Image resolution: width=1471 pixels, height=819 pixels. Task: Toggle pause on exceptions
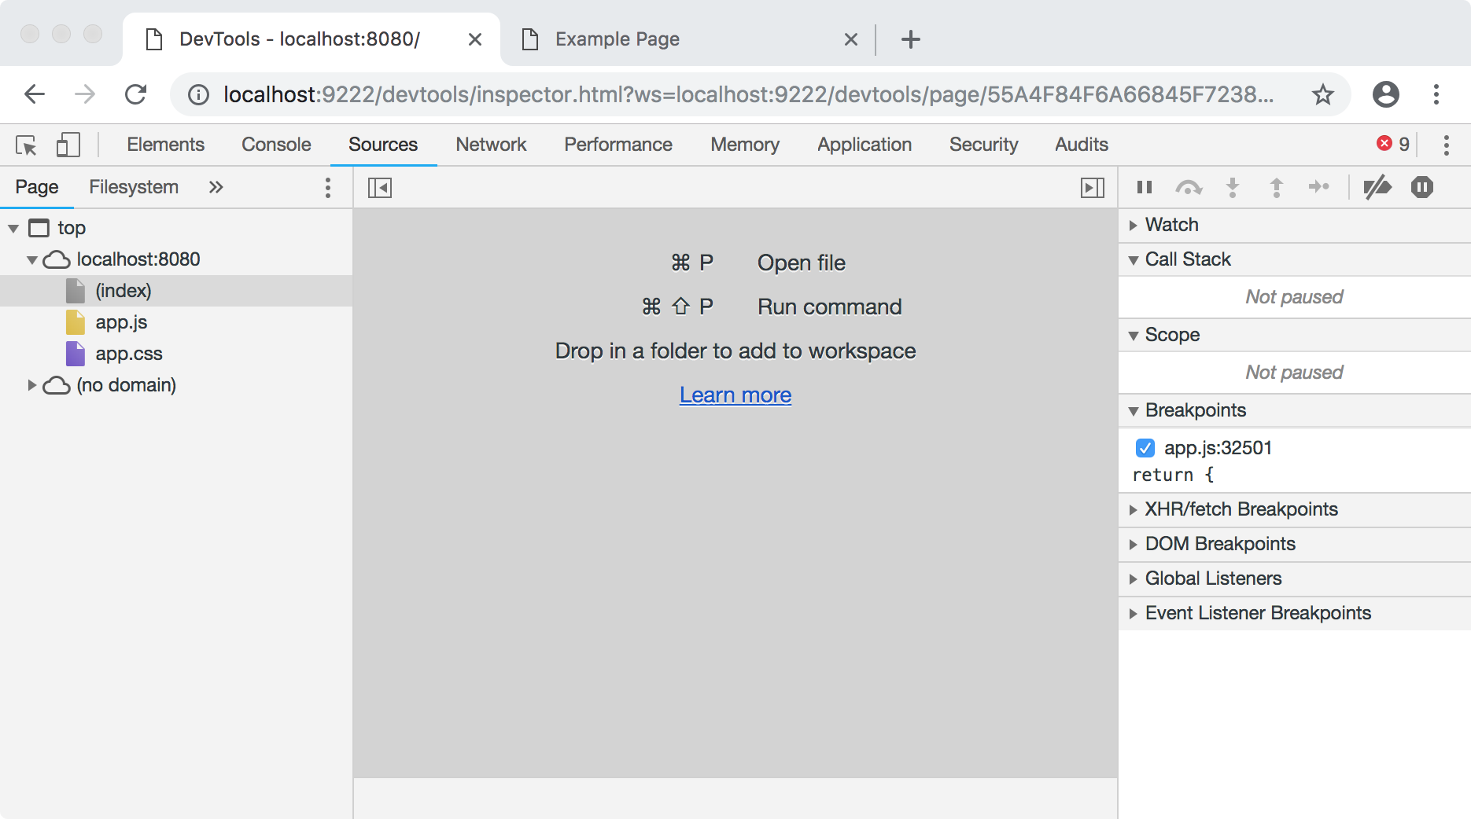pyautogui.click(x=1422, y=187)
